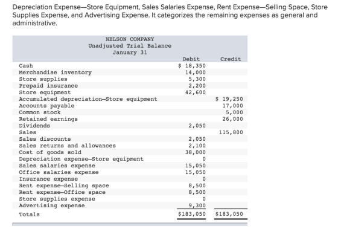Select the Store supplies expense label
Image resolution: width=338 pixels, height=229 pixels.
(x=57, y=199)
